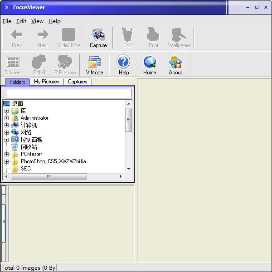The image size is (272, 272).
Task: Click the folder path input field
Action: click(69, 94)
